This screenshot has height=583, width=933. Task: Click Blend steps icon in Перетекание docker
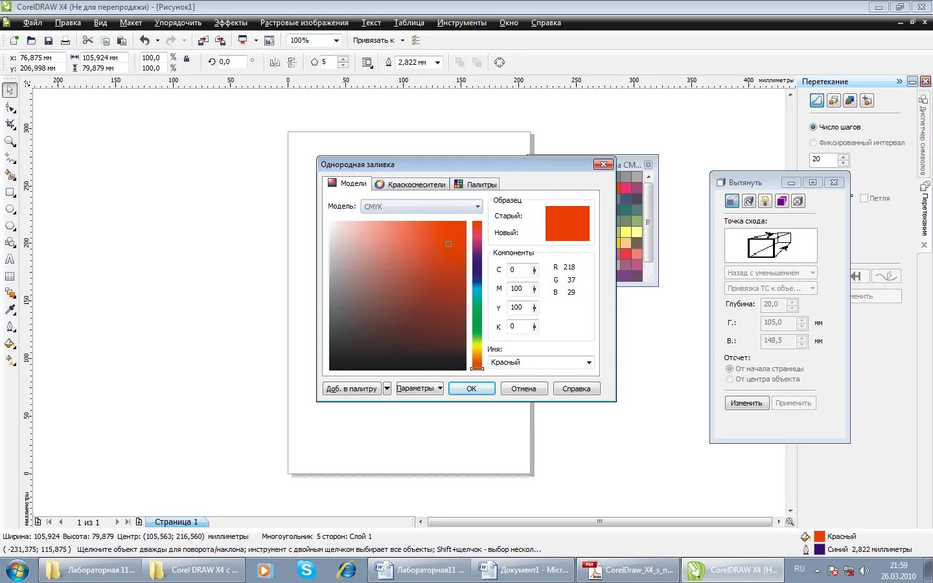[x=817, y=100]
